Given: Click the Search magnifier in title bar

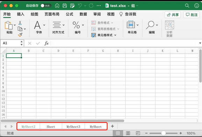Looking at the screenshot, I should [187, 6].
